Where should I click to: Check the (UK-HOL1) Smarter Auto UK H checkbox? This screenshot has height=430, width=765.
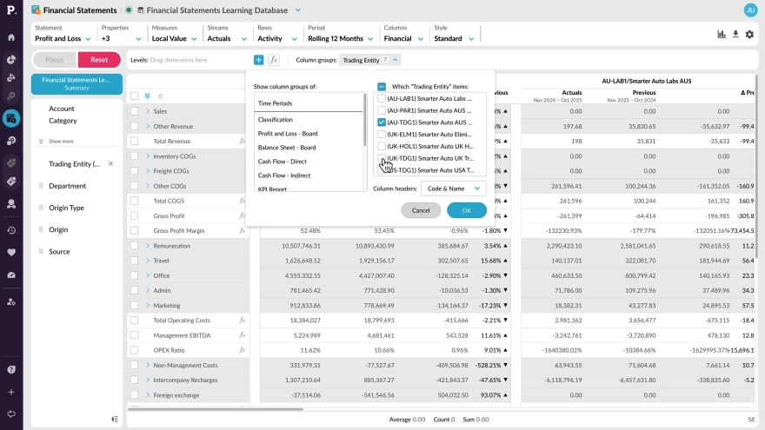pos(382,146)
